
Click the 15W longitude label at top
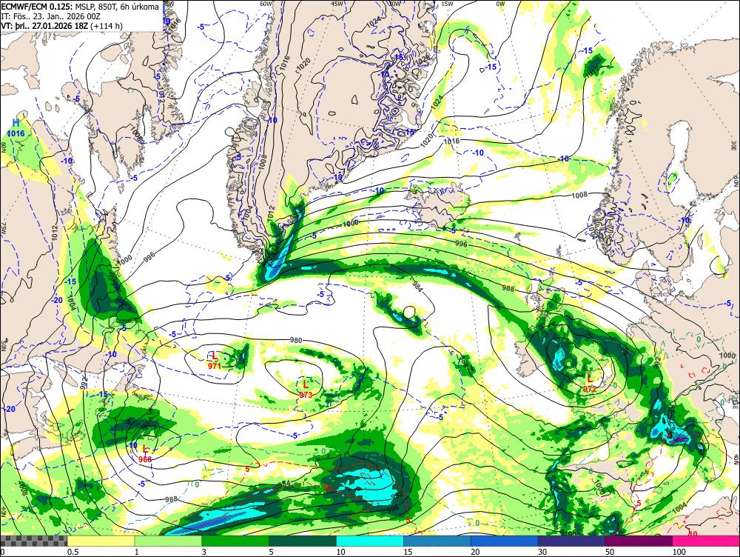pos(447,3)
